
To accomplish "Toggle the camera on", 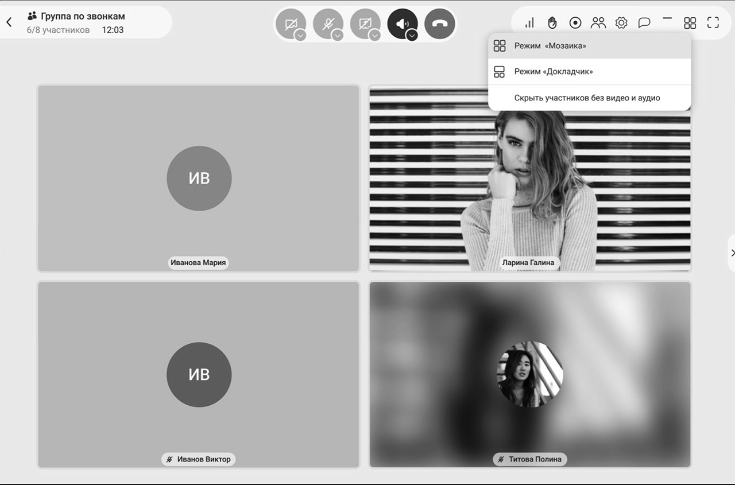I will pos(291,24).
